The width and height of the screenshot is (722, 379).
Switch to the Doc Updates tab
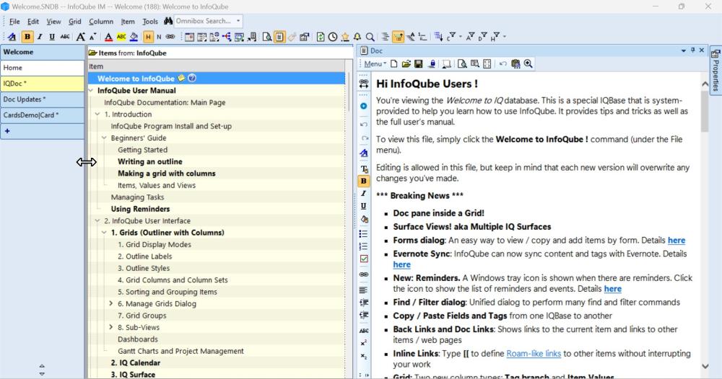pyautogui.click(x=43, y=99)
